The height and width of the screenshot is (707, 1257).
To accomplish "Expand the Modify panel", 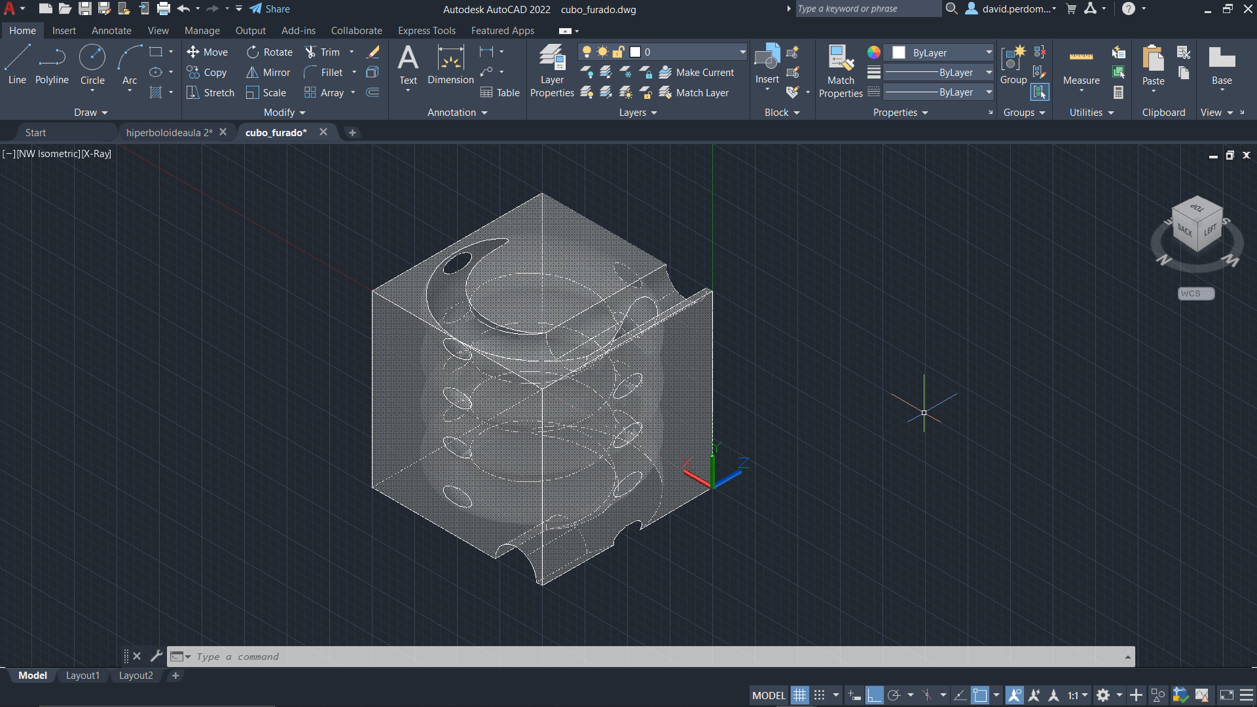I will 284,113.
